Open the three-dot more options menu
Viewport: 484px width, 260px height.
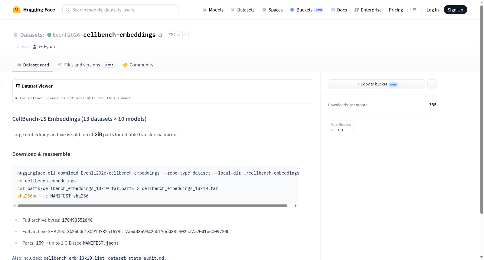point(432,84)
